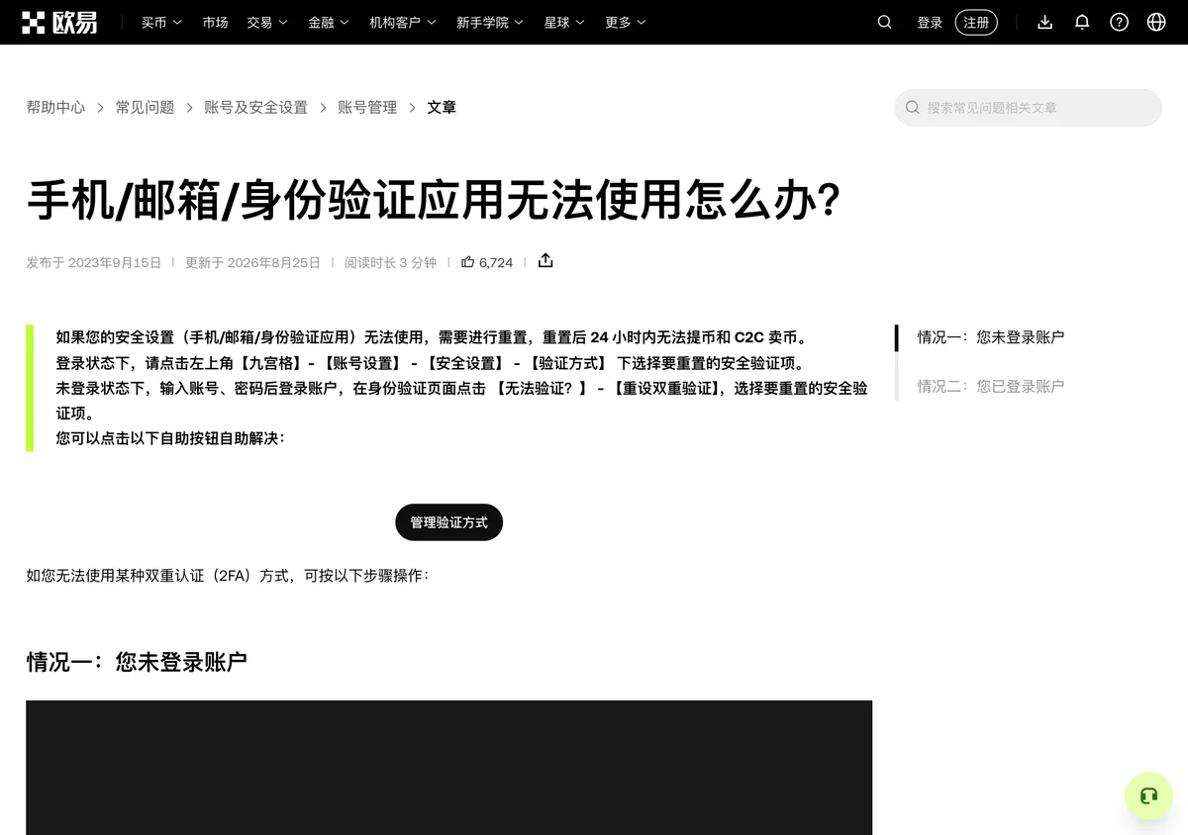Expand the 交易 dropdown menu
This screenshot has height=835, width=1188.
pyautogui.click(x=267, y=22)
